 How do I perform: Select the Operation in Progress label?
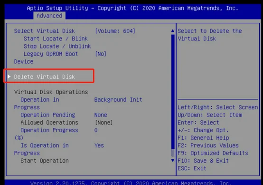37,103
